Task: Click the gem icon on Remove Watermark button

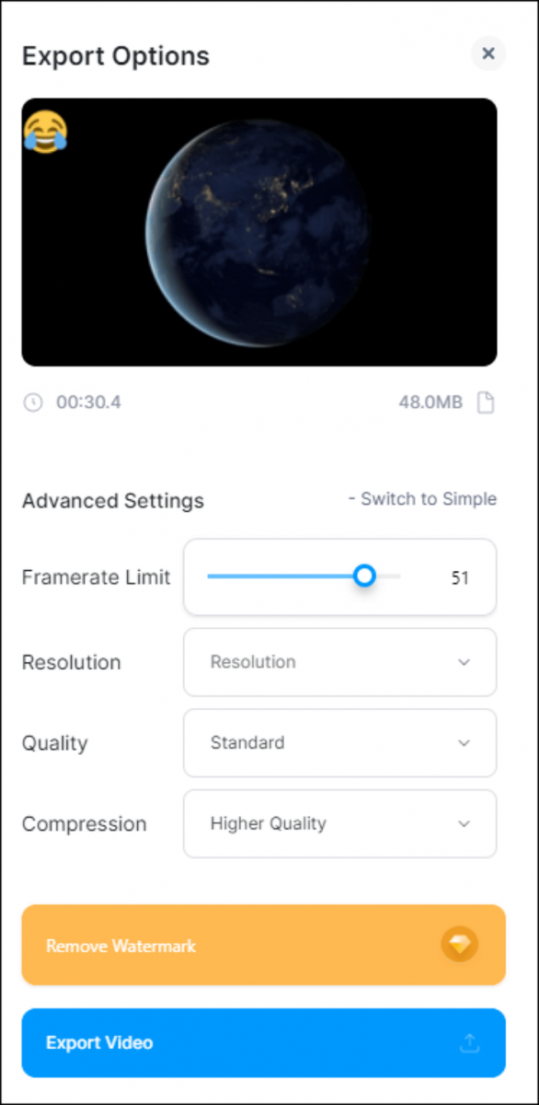Action: pos(460,944)
